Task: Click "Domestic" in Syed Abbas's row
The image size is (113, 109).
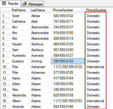Action: click(97, 16)
